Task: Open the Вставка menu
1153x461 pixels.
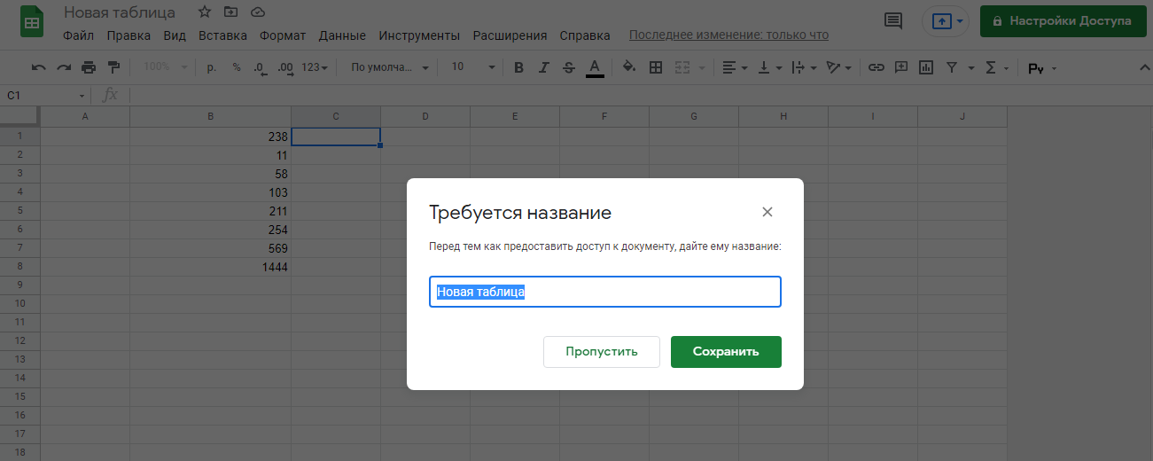Action: coord(222,35)
